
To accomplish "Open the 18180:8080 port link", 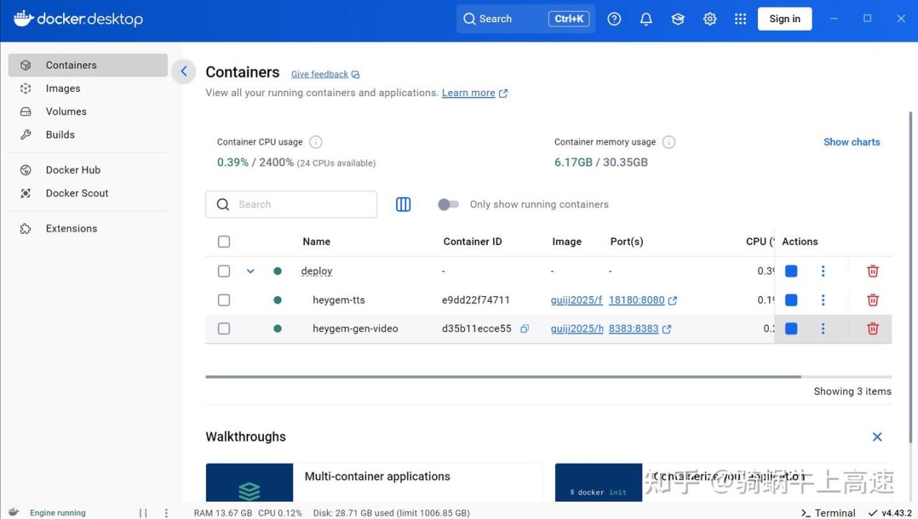I will [637, 300].
